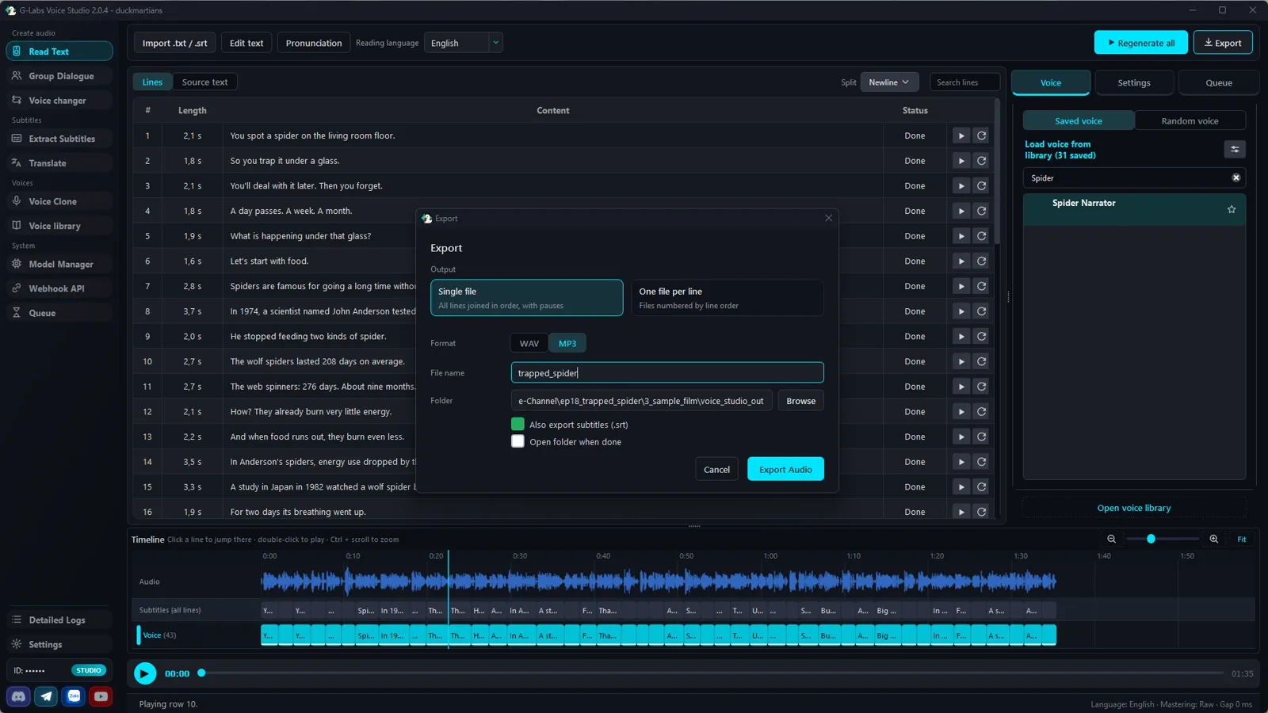Open Model Manager in sidebar
The width and height of the screenshot is (1268, 713).
(59, 264)
